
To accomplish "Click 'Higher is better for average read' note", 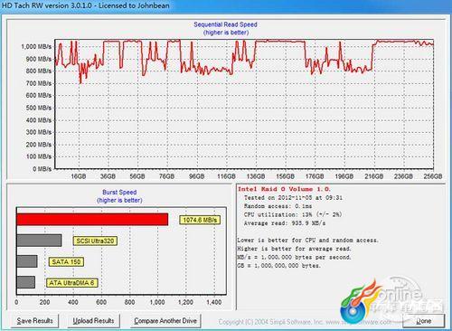I will tap(294, 249).
